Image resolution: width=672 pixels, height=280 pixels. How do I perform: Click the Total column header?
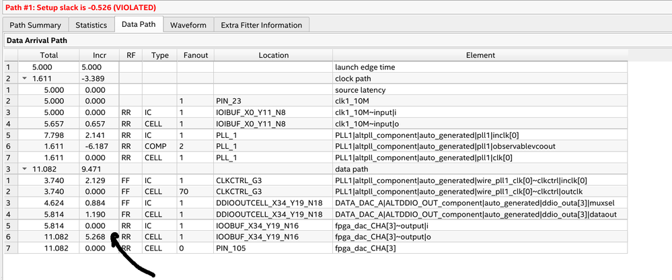[x=48, y=55]
